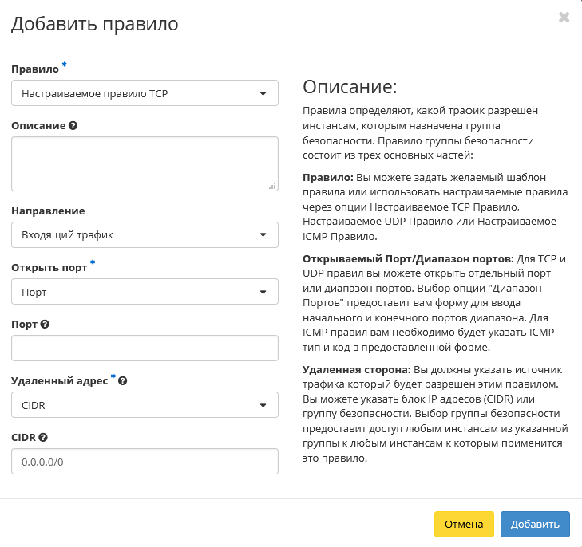The image size is (582, 547).
Task: Focus the Описание text area
Action: click(144, 163)
